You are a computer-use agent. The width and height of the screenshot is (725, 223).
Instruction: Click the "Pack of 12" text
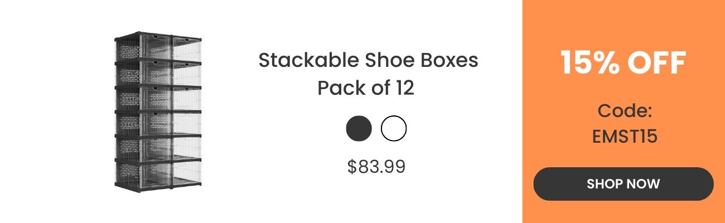click(366, 88)
